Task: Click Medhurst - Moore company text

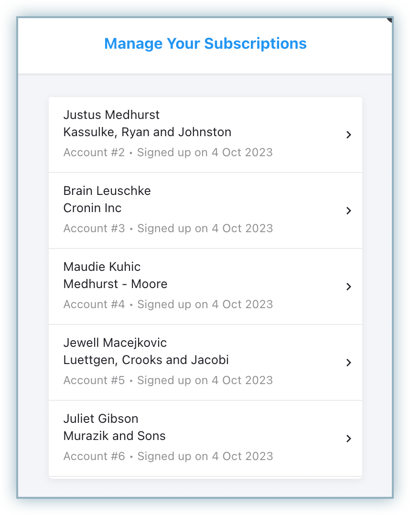Action: (x=115, y=284)
